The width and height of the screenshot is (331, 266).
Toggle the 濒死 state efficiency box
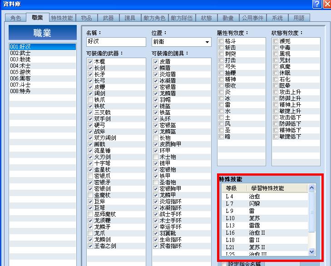(276, 41)
